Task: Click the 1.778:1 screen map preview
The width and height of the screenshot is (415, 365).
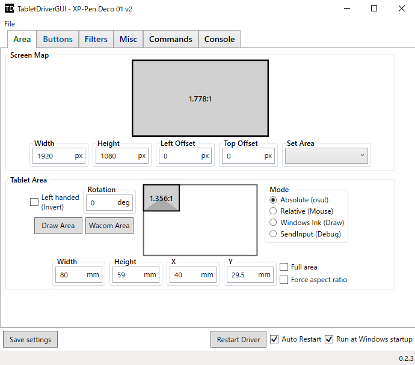Action: [200, 98]
